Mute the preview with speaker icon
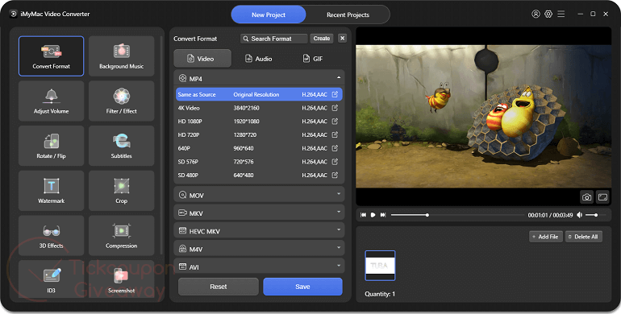The height and width of the screenshot is (314, 621). (x=579, y=215)
